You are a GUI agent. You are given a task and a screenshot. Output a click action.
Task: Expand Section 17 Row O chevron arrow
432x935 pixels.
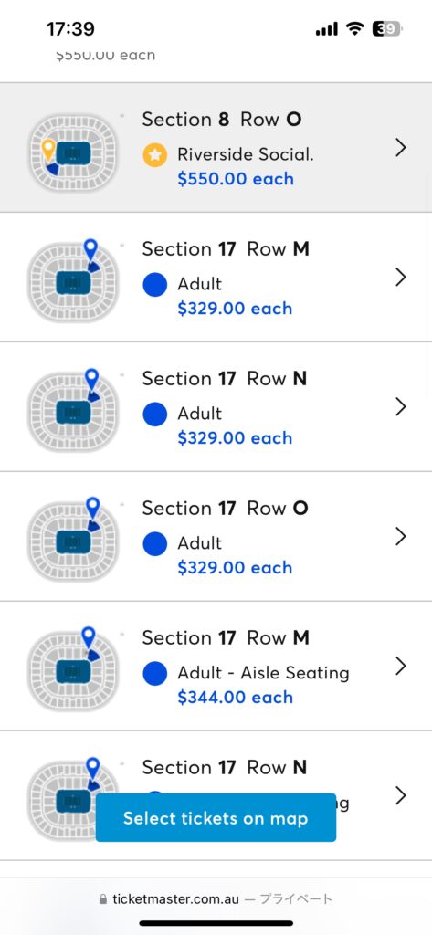[401, 536]
